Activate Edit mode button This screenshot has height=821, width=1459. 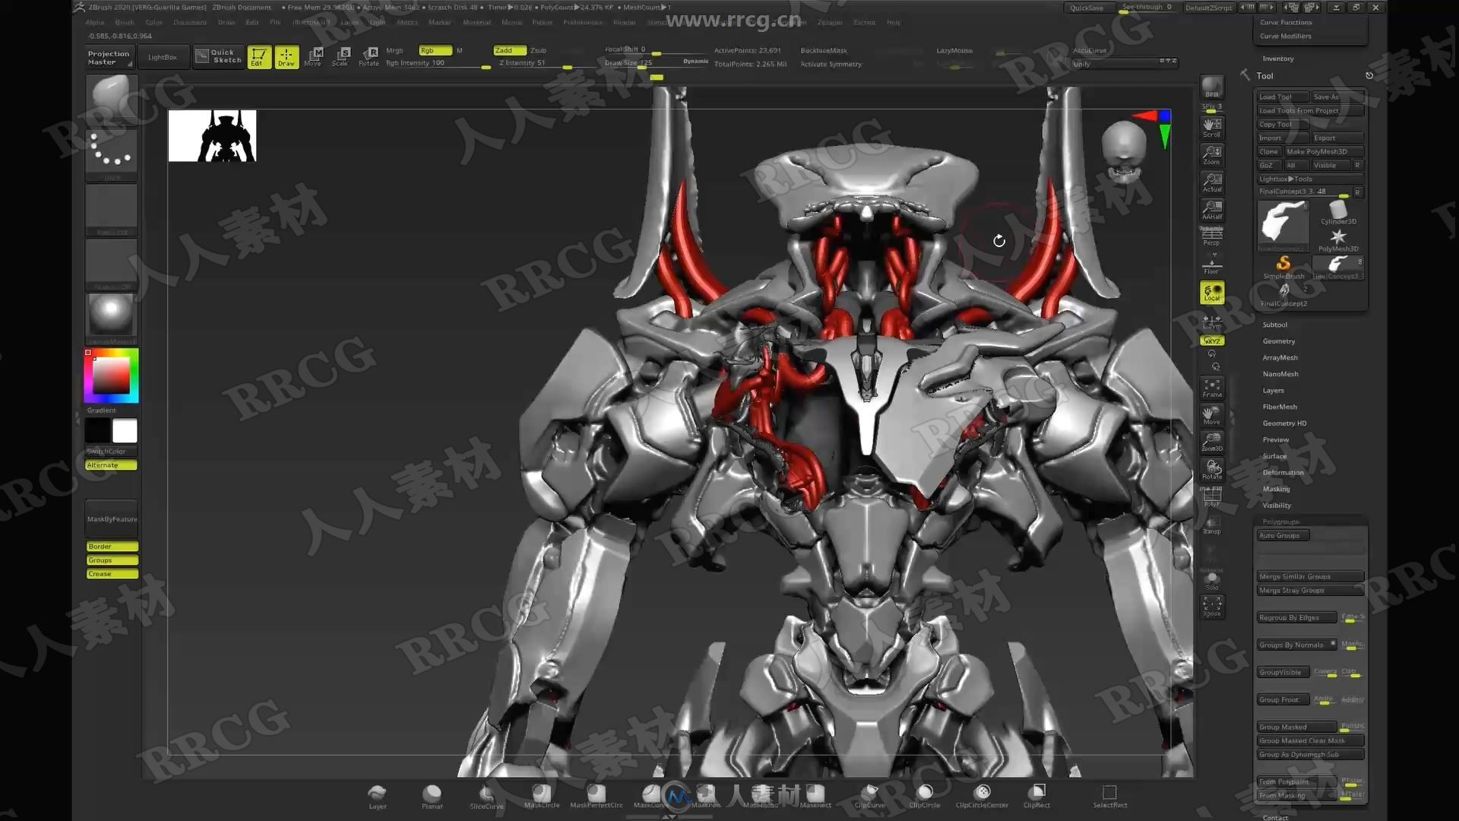(259, 56)
